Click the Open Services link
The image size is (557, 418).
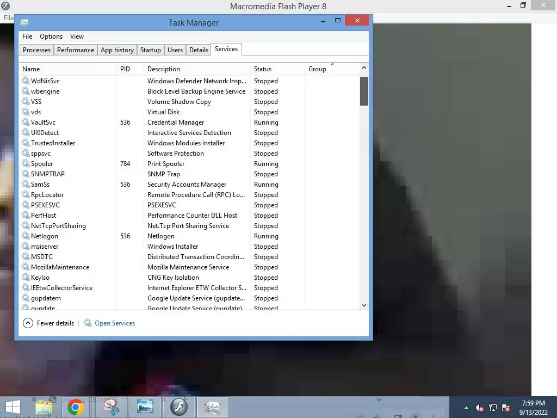[115, 323]
